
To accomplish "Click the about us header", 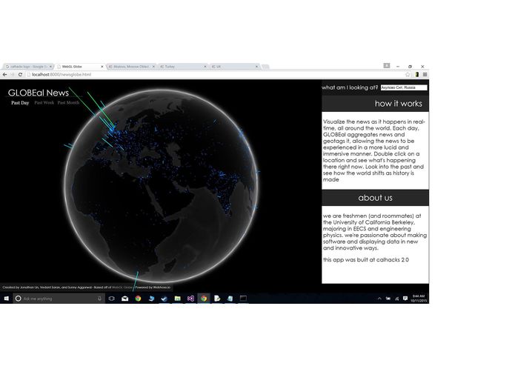I will (x=375, y=198).
